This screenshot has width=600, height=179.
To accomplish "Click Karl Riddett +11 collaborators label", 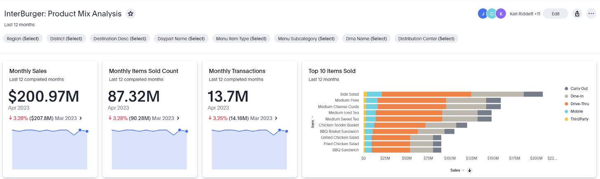I will point(525,14).
